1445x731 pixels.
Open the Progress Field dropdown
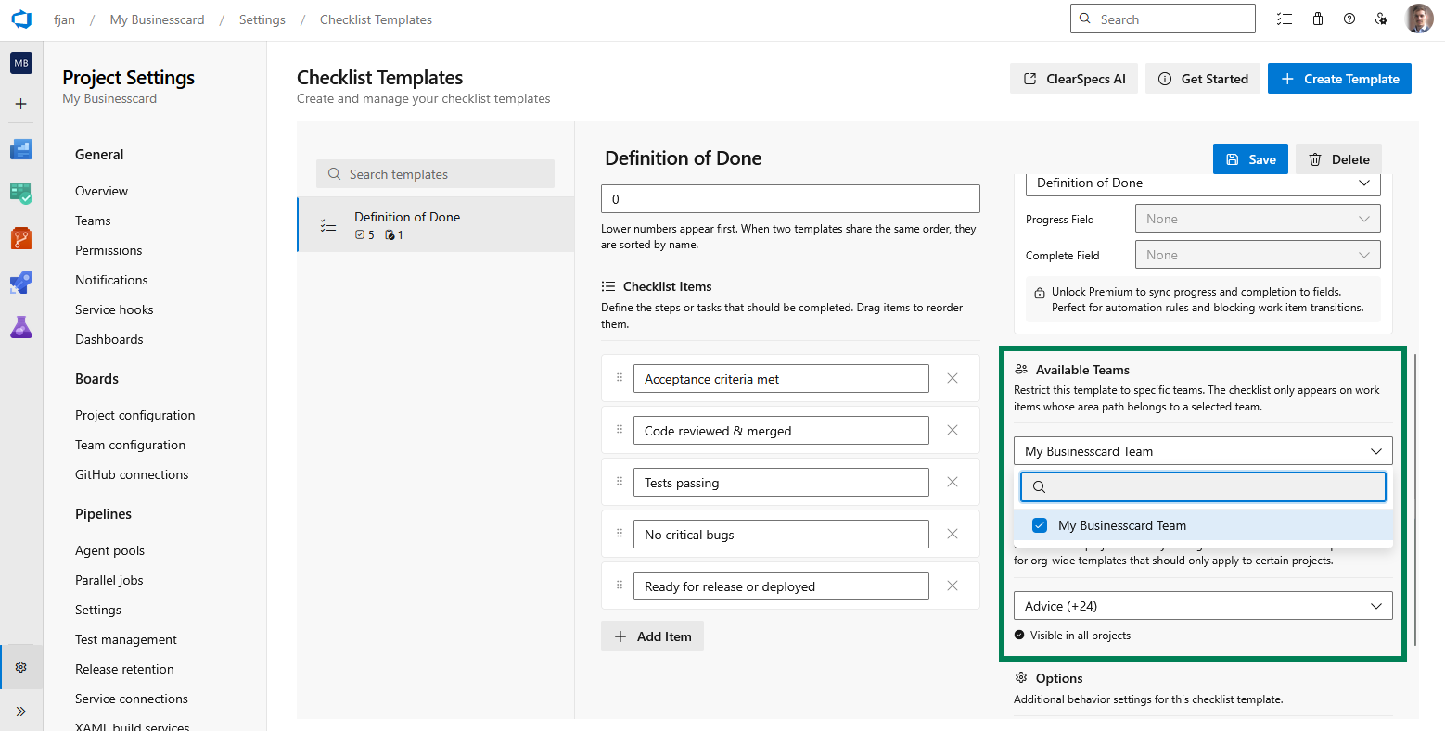(x=1257, y=218)
